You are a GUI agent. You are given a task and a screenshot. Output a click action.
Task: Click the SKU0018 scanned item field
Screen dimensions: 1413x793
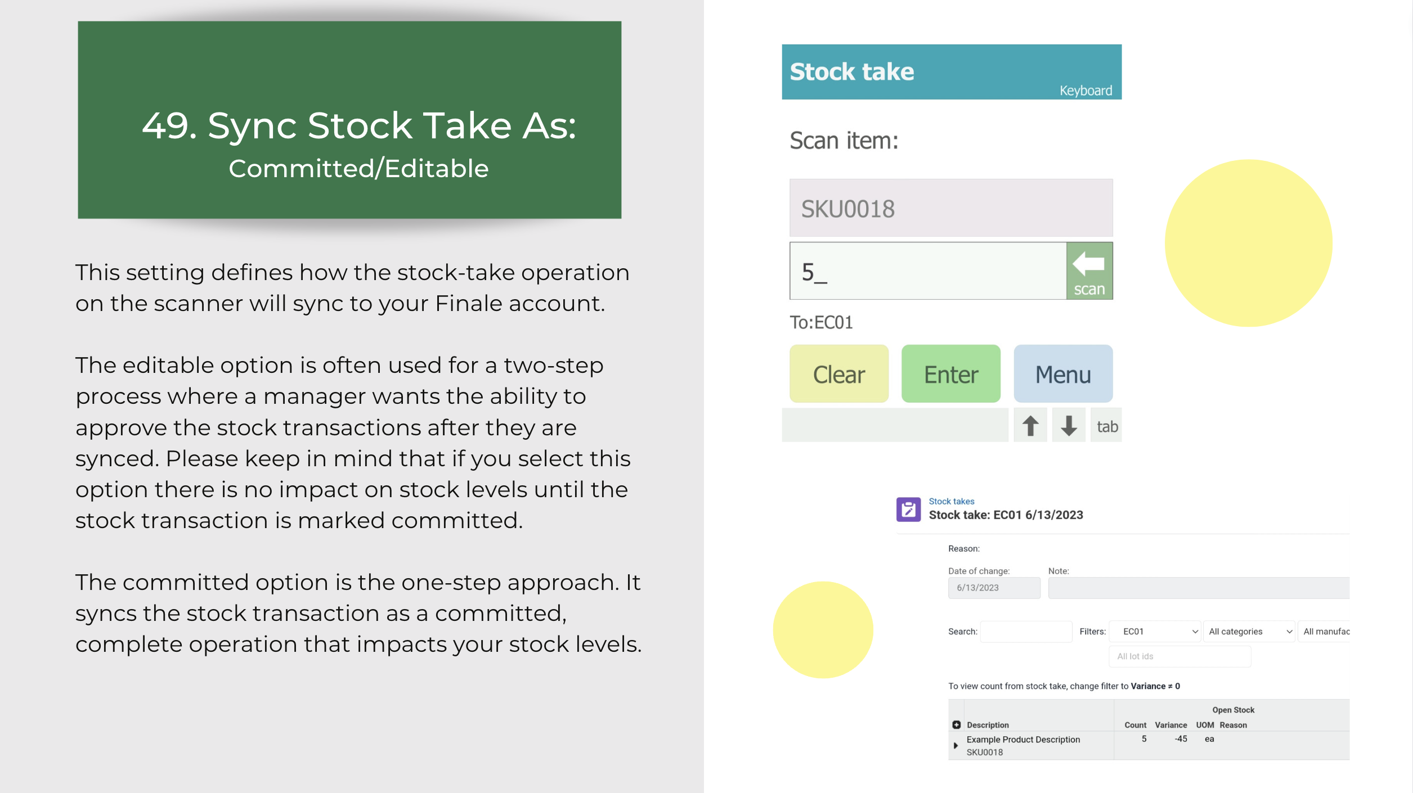pos(951,208)
